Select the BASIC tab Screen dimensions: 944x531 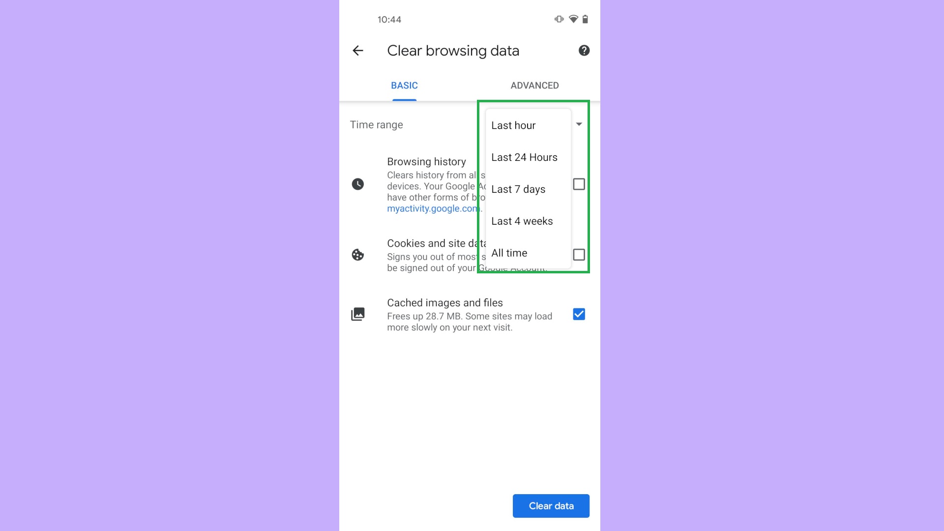tap(404, 85)
